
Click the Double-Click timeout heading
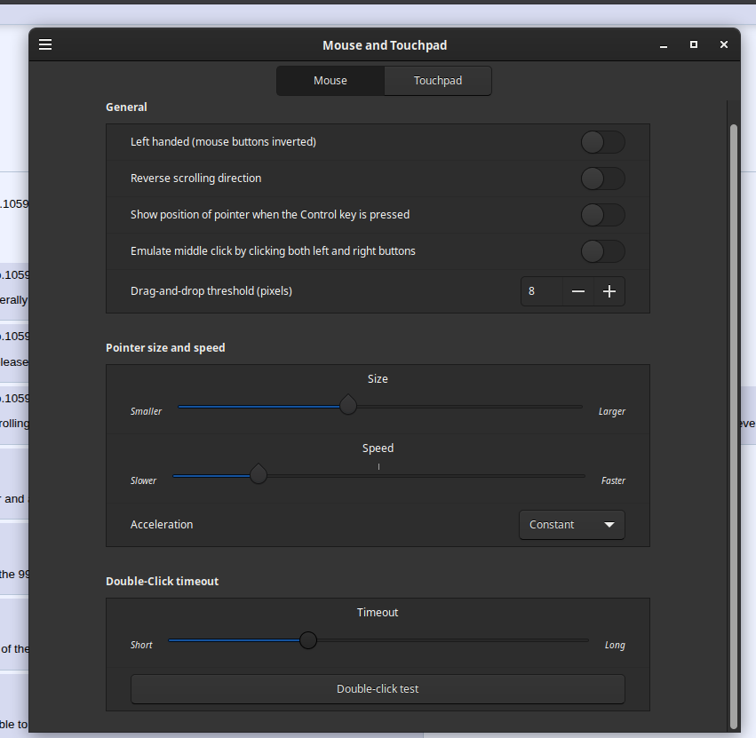click(162, 582)
